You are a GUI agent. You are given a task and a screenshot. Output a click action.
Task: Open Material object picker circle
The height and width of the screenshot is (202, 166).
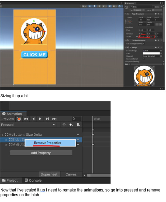161,56
